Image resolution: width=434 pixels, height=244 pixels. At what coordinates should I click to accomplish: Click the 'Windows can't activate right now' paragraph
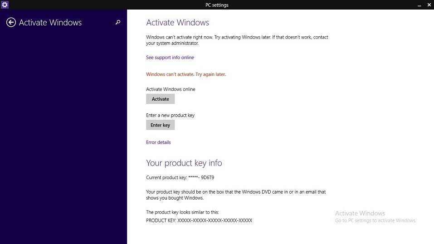pyautogui.click(x=237, y=40)
